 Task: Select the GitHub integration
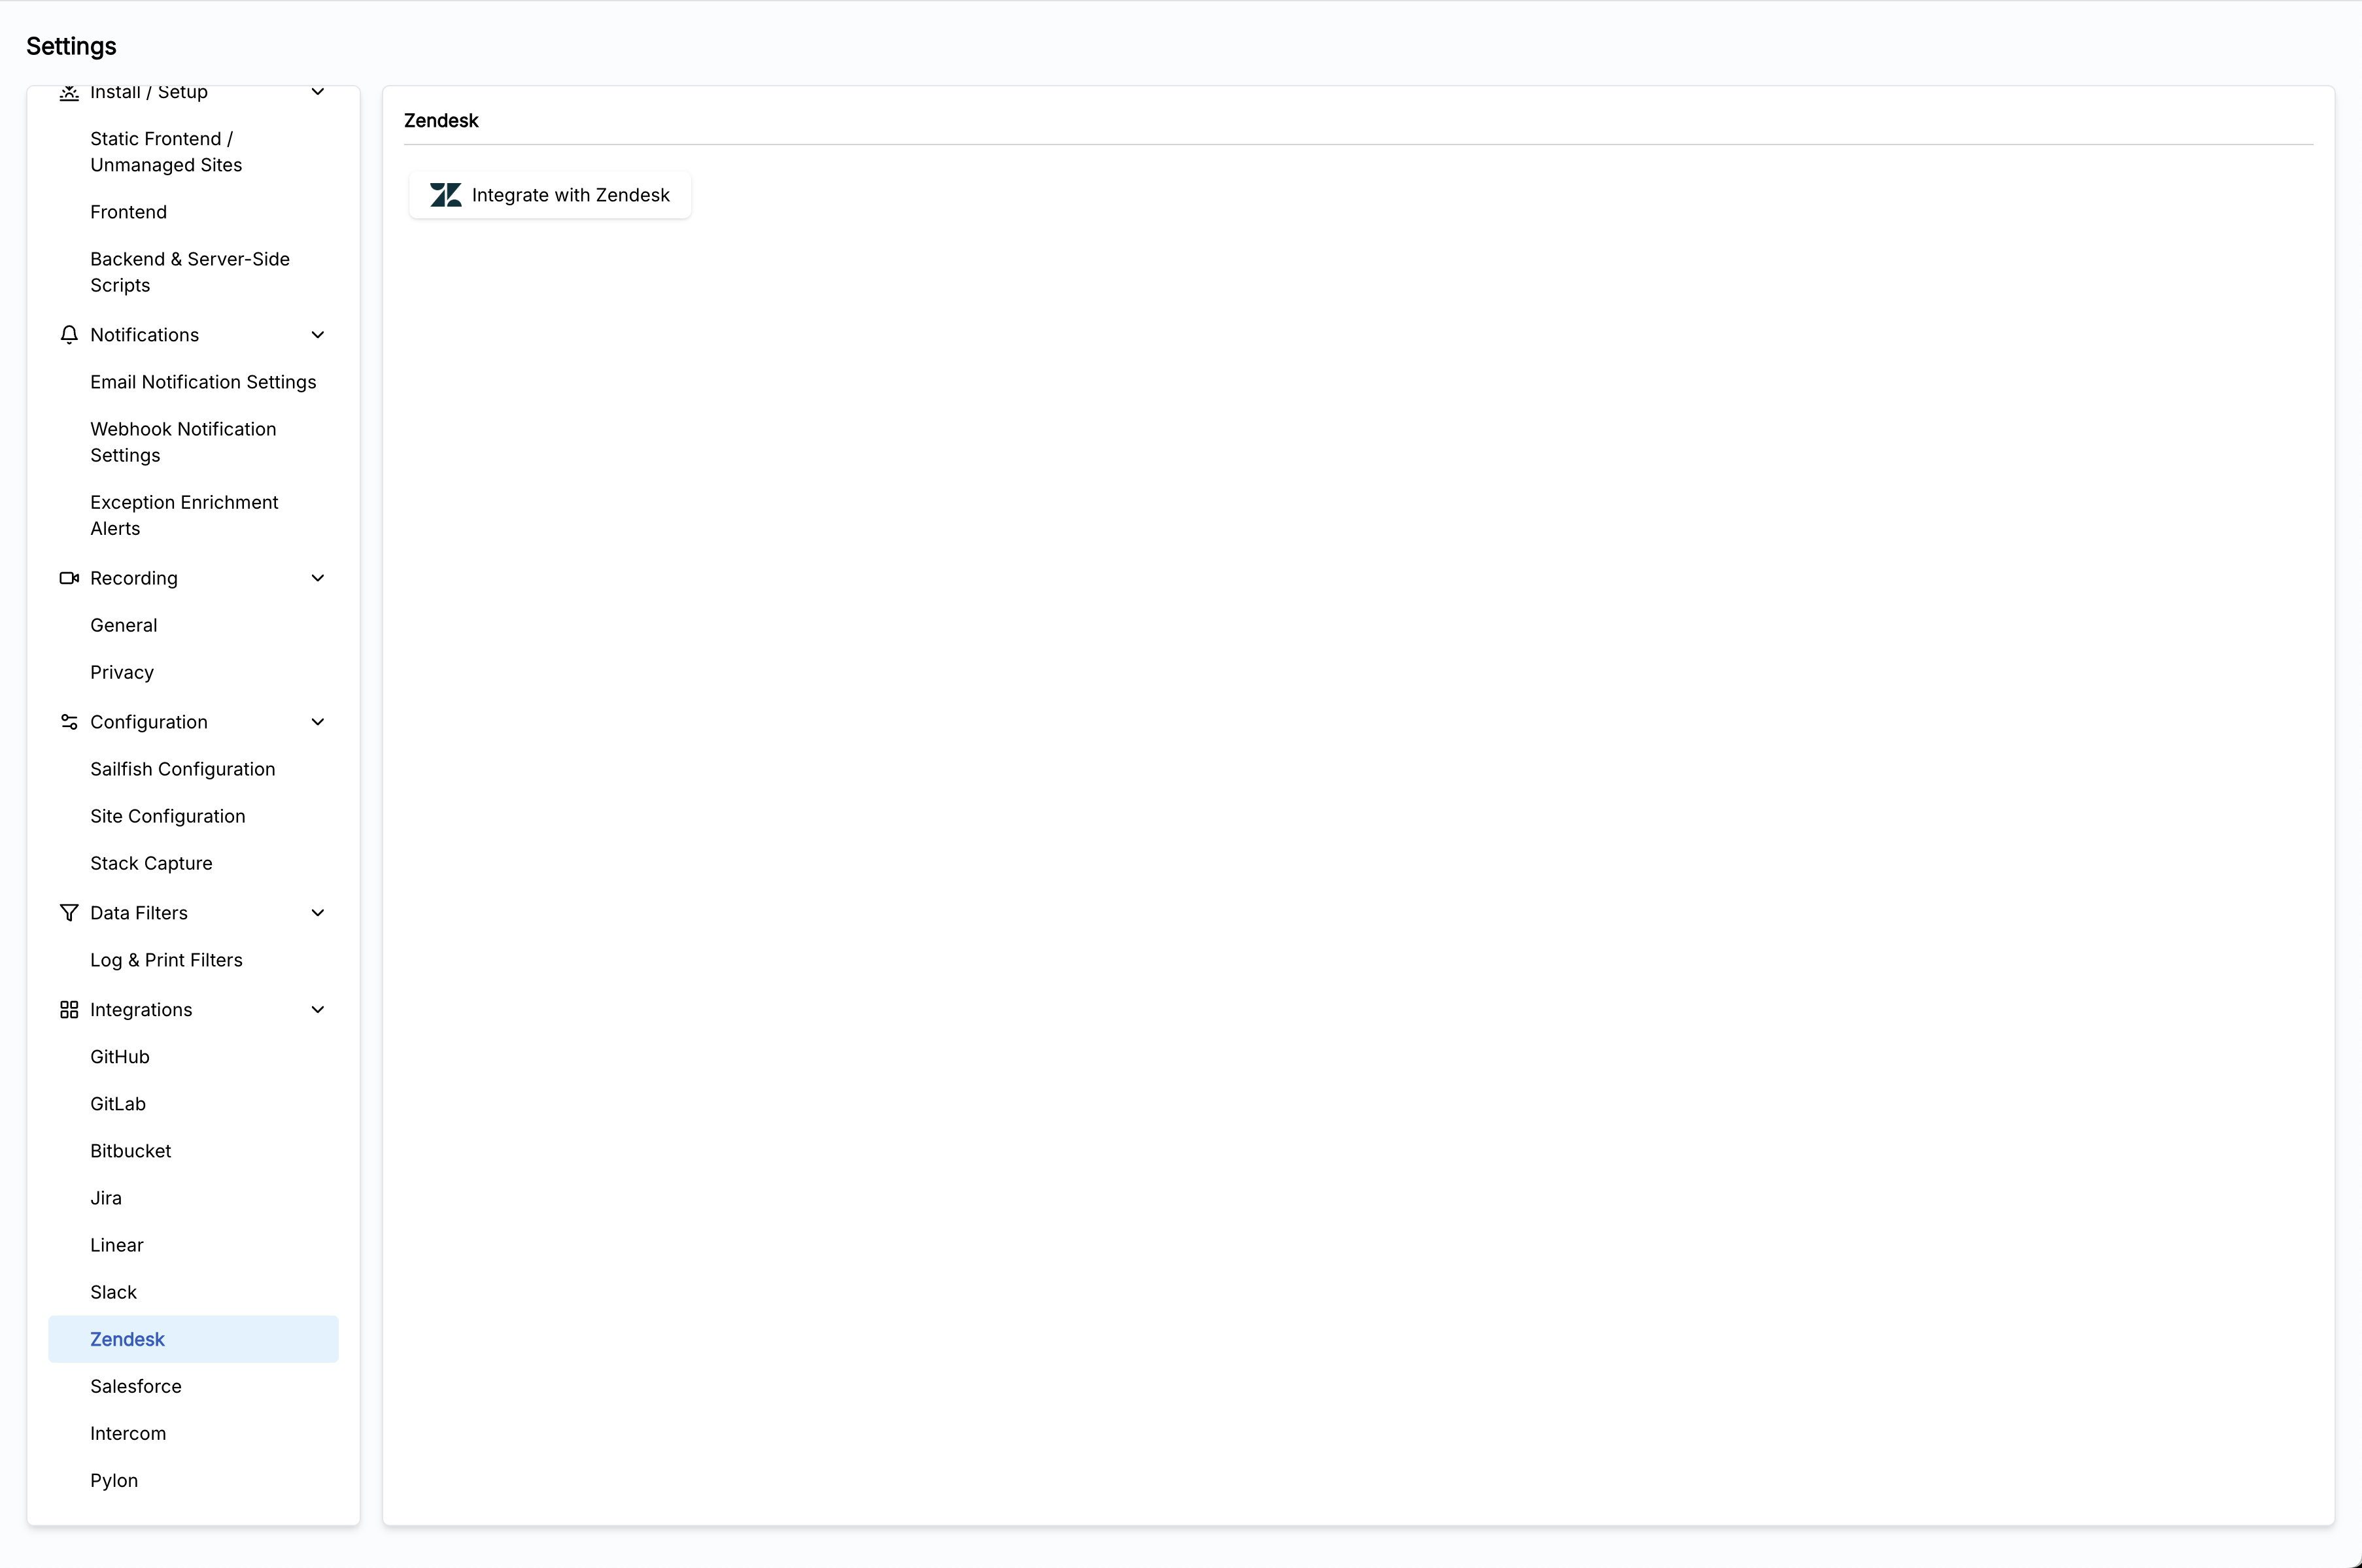coord(193,1057)
